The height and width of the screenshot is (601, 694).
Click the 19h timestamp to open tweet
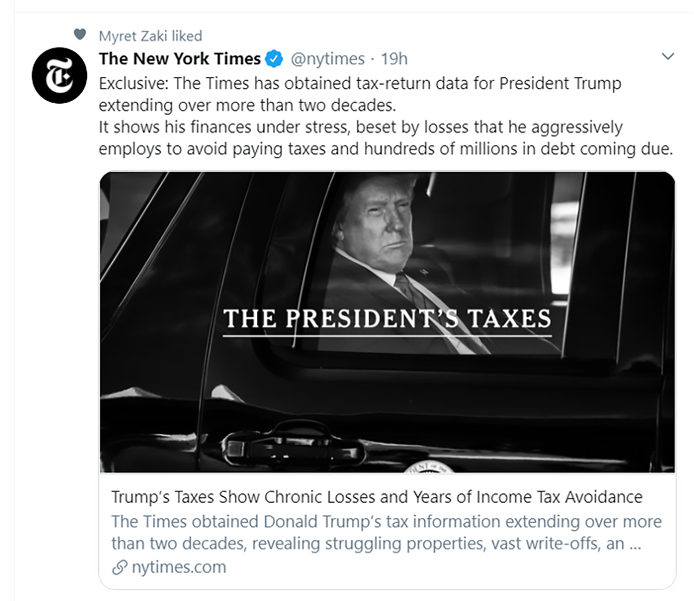click(x=394, y=58)
